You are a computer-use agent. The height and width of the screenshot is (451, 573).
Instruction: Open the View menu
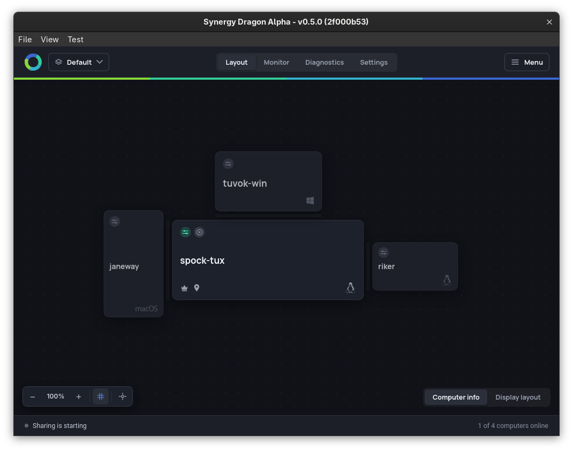coord(50,40)
